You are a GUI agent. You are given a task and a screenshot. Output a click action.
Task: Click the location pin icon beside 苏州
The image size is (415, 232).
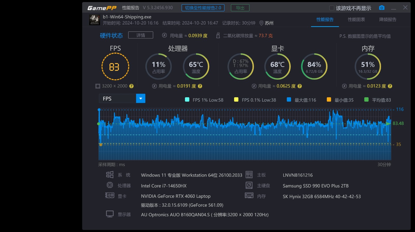261,23
